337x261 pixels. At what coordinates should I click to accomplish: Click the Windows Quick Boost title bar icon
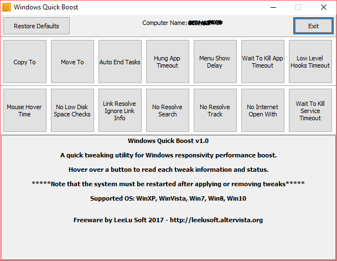click(x=7, y=7)
